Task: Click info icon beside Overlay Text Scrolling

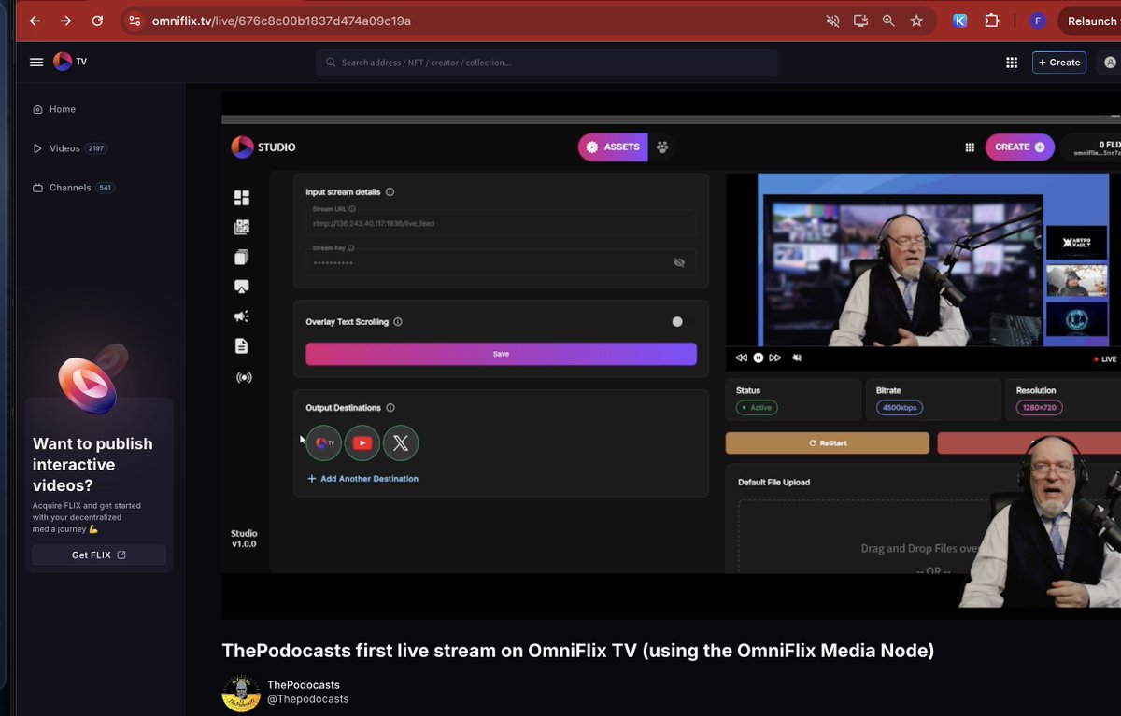Action: coord(398,322)
